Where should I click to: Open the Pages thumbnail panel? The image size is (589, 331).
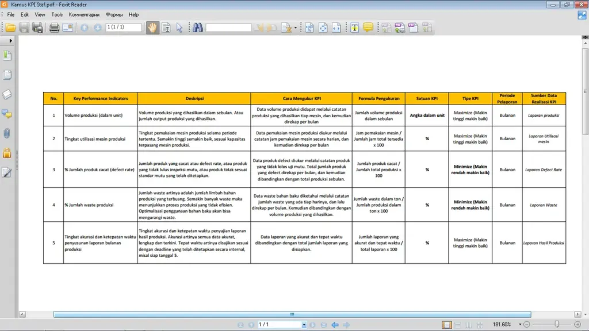point(7,75)
